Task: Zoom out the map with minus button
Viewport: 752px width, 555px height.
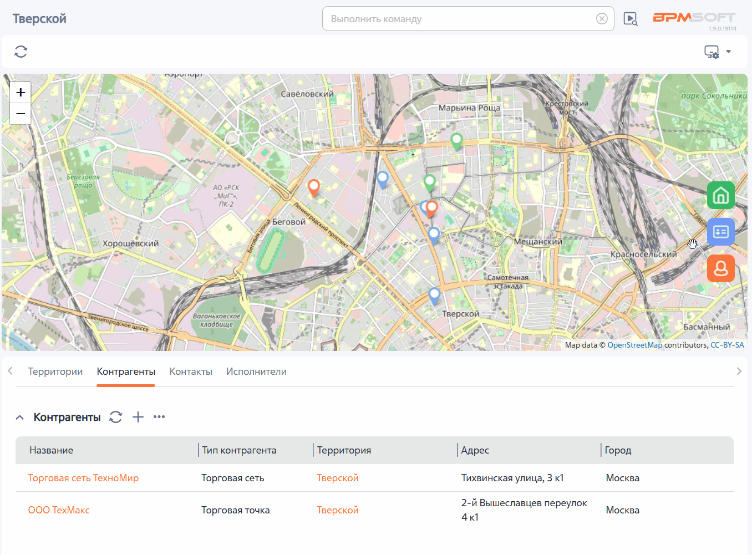Action: pos(21,114)
